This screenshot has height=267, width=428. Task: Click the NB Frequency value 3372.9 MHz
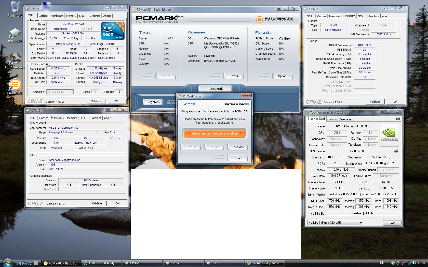click(x=383, y=34)
